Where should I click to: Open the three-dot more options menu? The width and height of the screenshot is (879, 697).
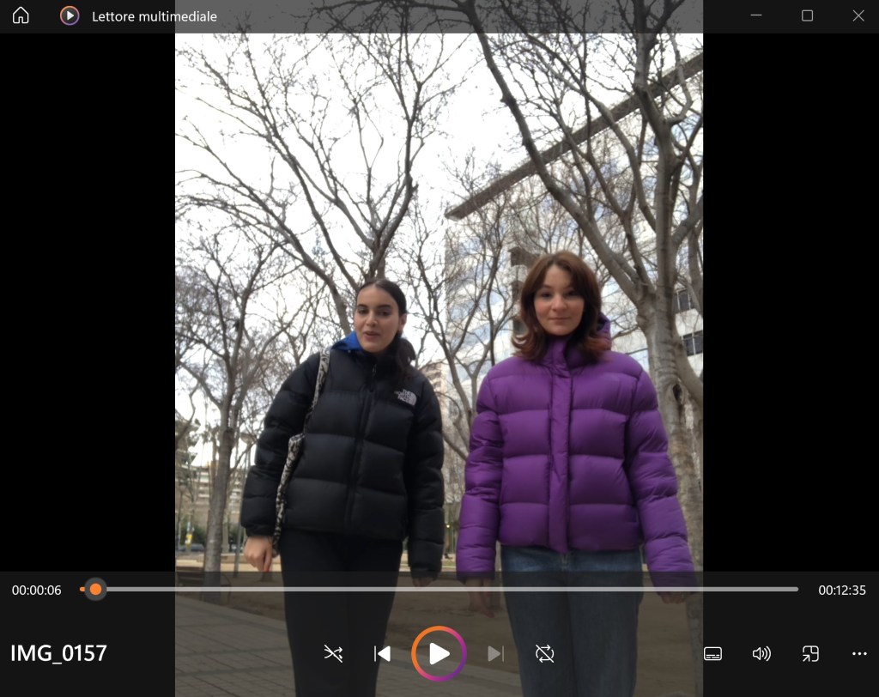(x=859, y=654)
